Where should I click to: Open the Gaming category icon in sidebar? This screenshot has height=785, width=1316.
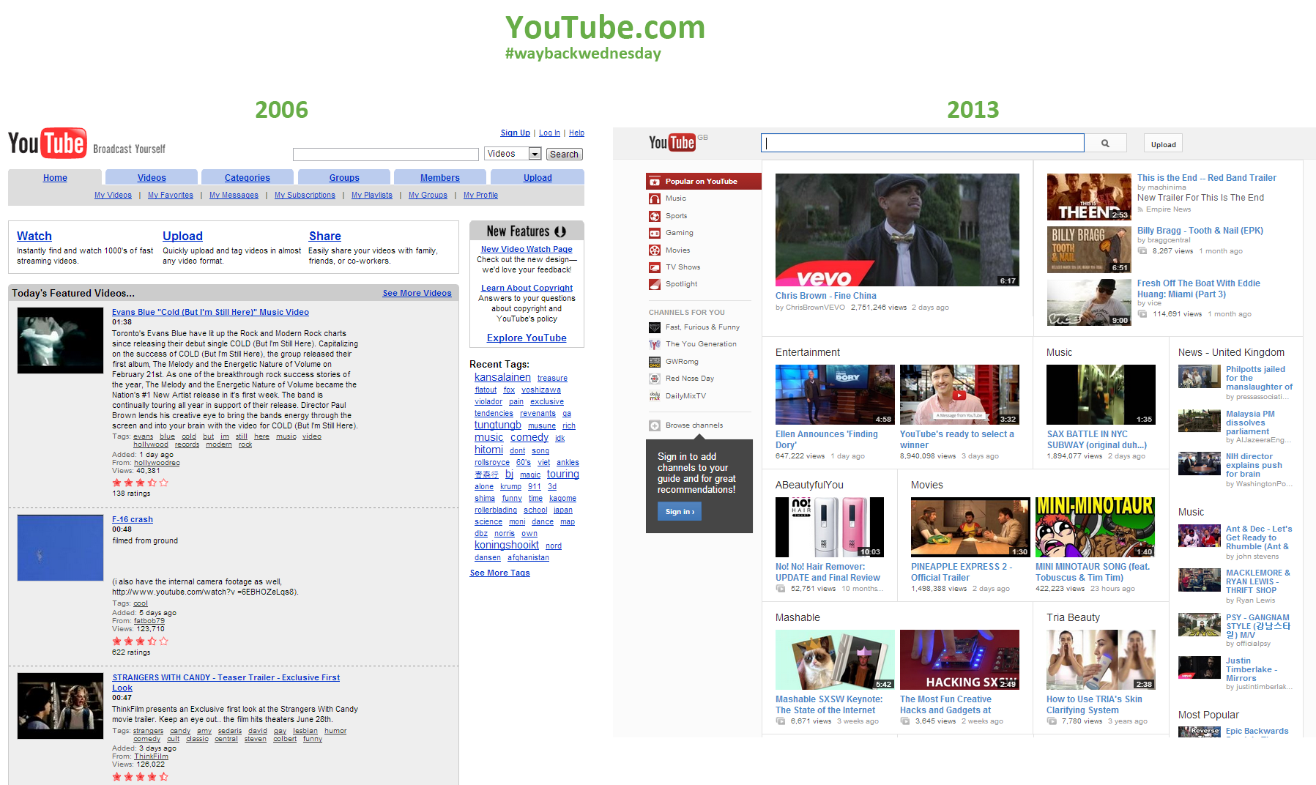click(x=655, y=233)
